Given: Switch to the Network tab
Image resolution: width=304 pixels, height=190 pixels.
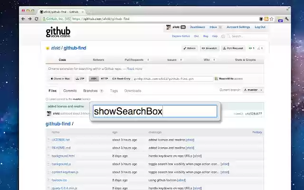Looking at the screenshot, I should (98, 60).
